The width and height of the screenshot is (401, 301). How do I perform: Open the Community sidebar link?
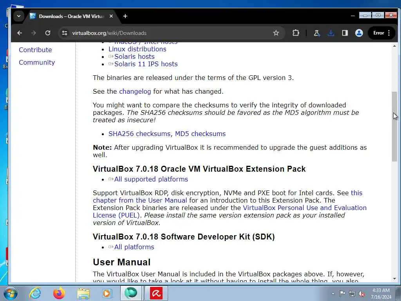[37, 62]
